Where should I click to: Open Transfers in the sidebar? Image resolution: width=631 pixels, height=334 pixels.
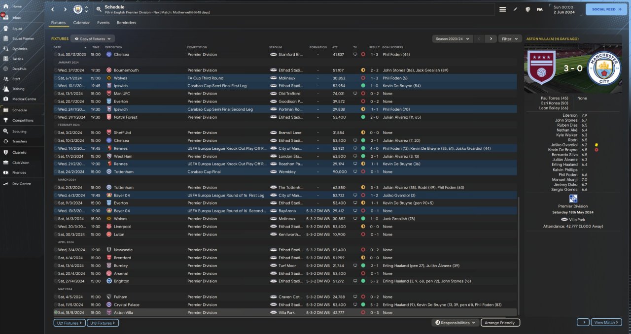(20, 141)
